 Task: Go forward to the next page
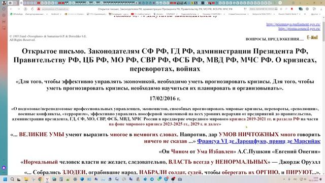18,9
